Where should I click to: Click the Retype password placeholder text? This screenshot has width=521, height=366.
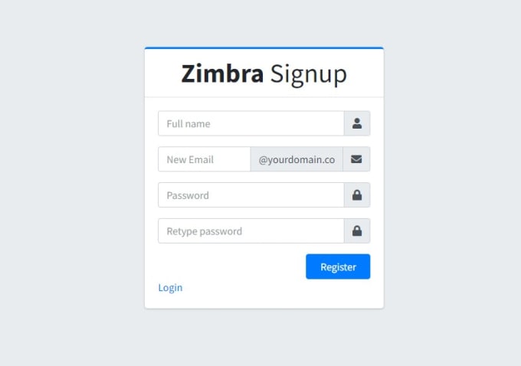pos(205,231)
